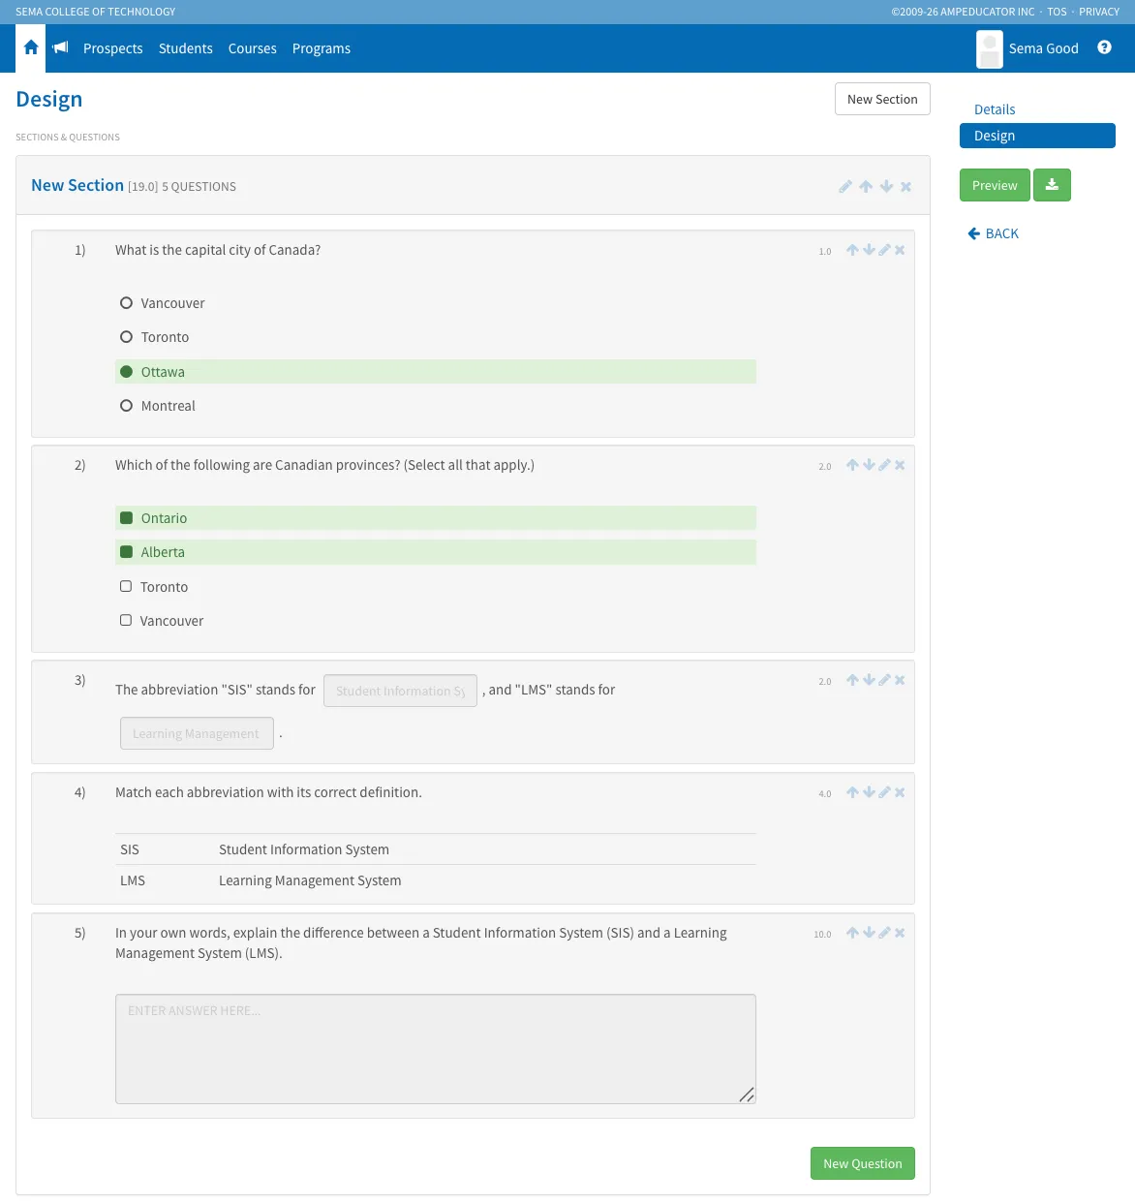Toggle the Alberta checkbox

click(x=126, y=552)
